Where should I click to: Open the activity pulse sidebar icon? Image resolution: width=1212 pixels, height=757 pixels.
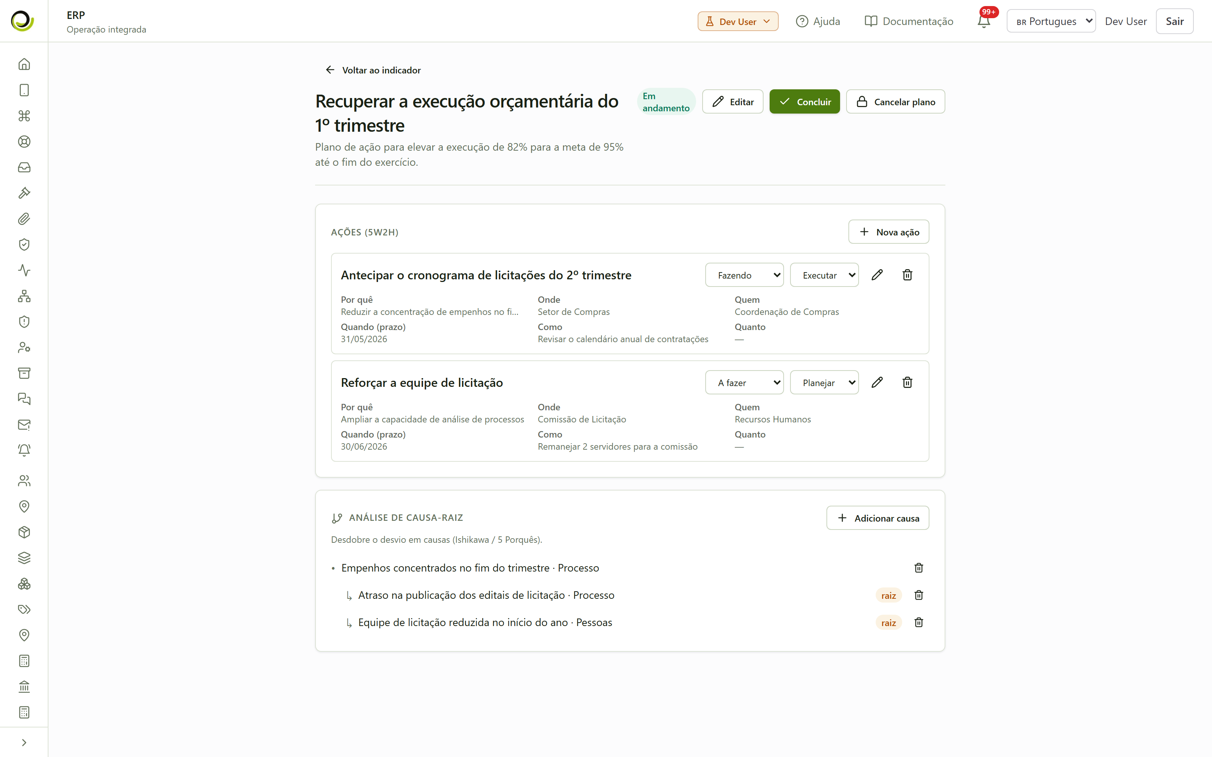(24, 270)
